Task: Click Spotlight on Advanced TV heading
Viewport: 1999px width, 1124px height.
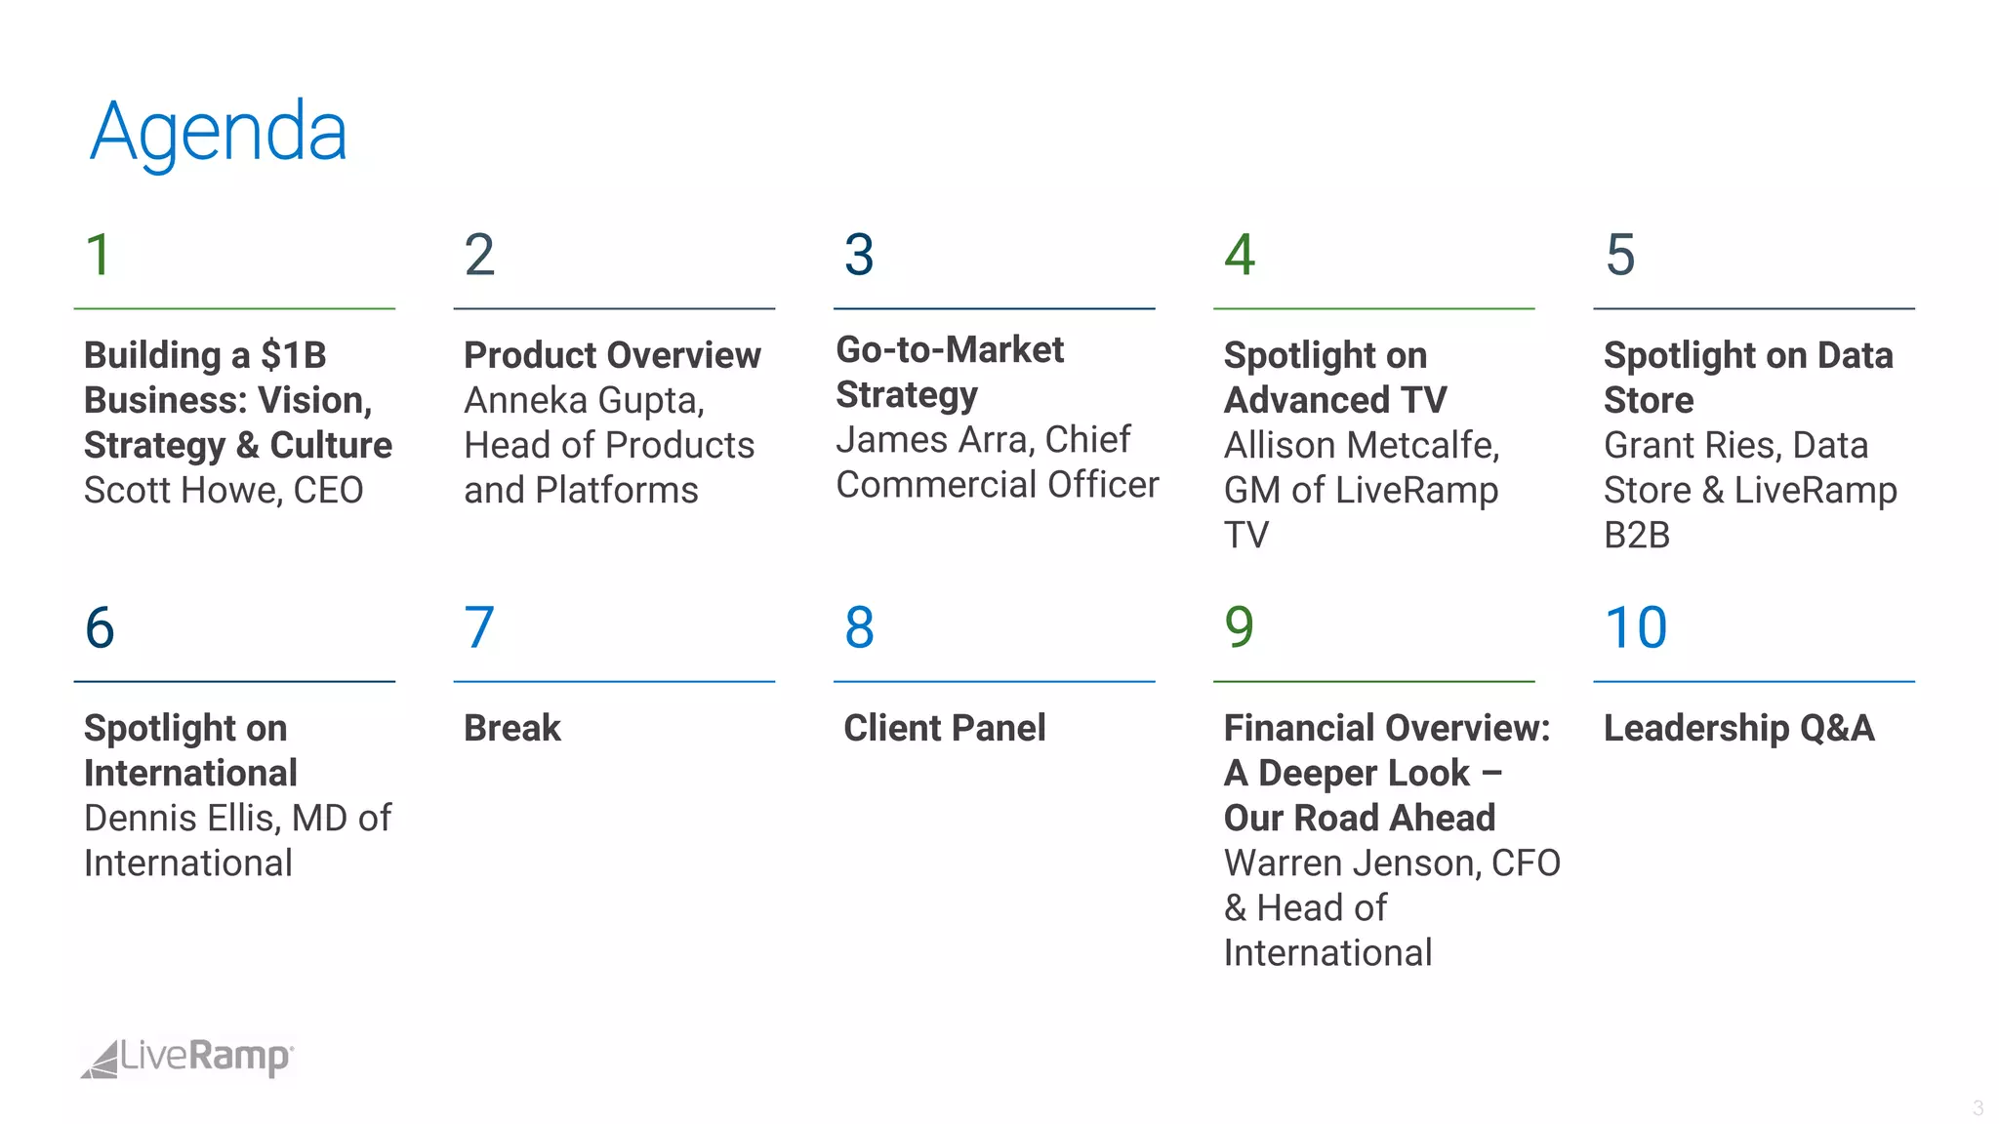Action: point(1334,378)
